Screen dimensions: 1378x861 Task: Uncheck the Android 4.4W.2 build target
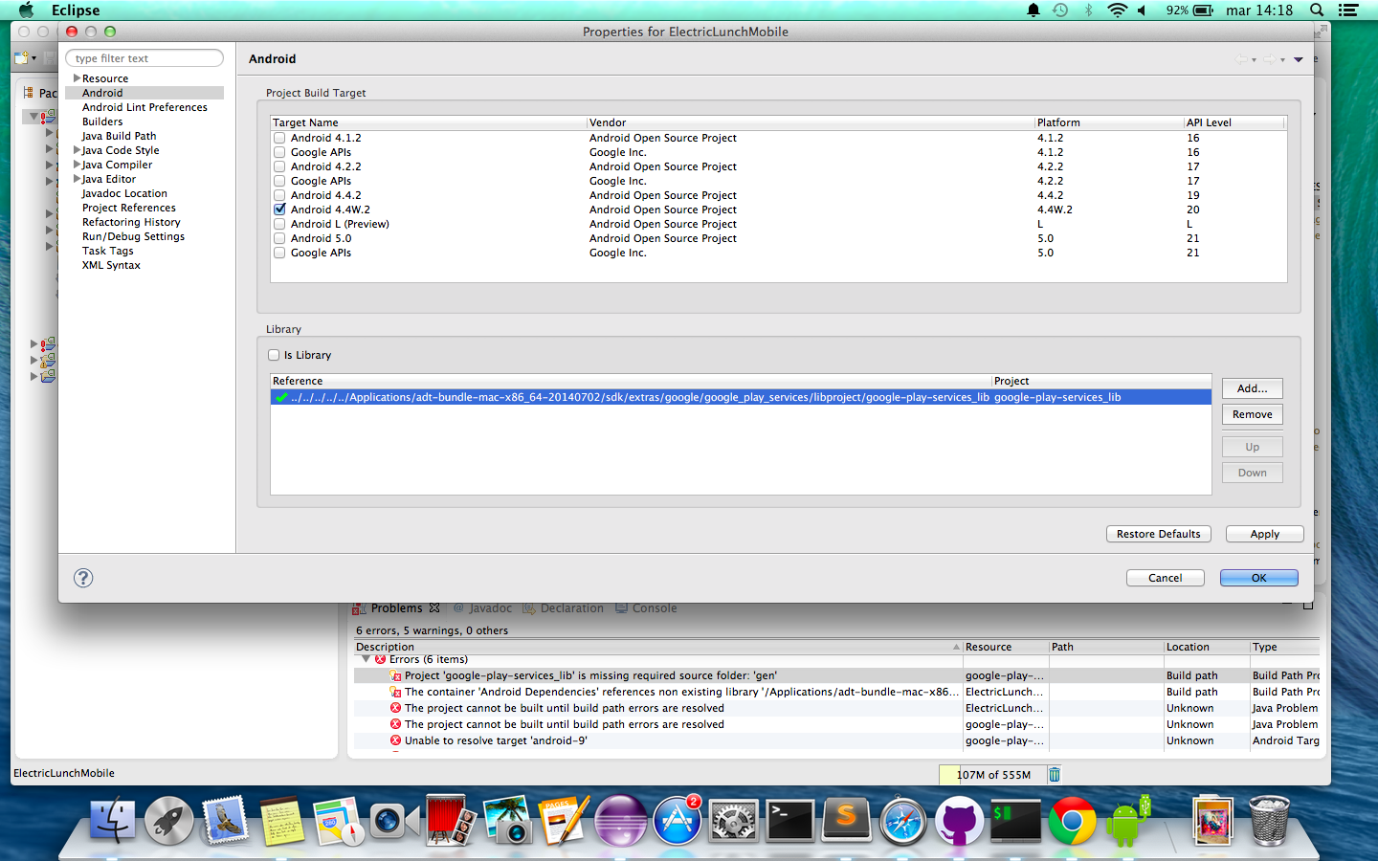(x=279, y=210)
